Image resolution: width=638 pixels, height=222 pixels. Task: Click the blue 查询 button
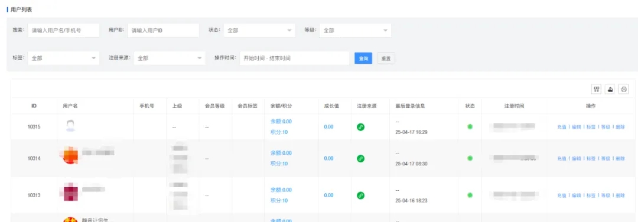[363, 58]
